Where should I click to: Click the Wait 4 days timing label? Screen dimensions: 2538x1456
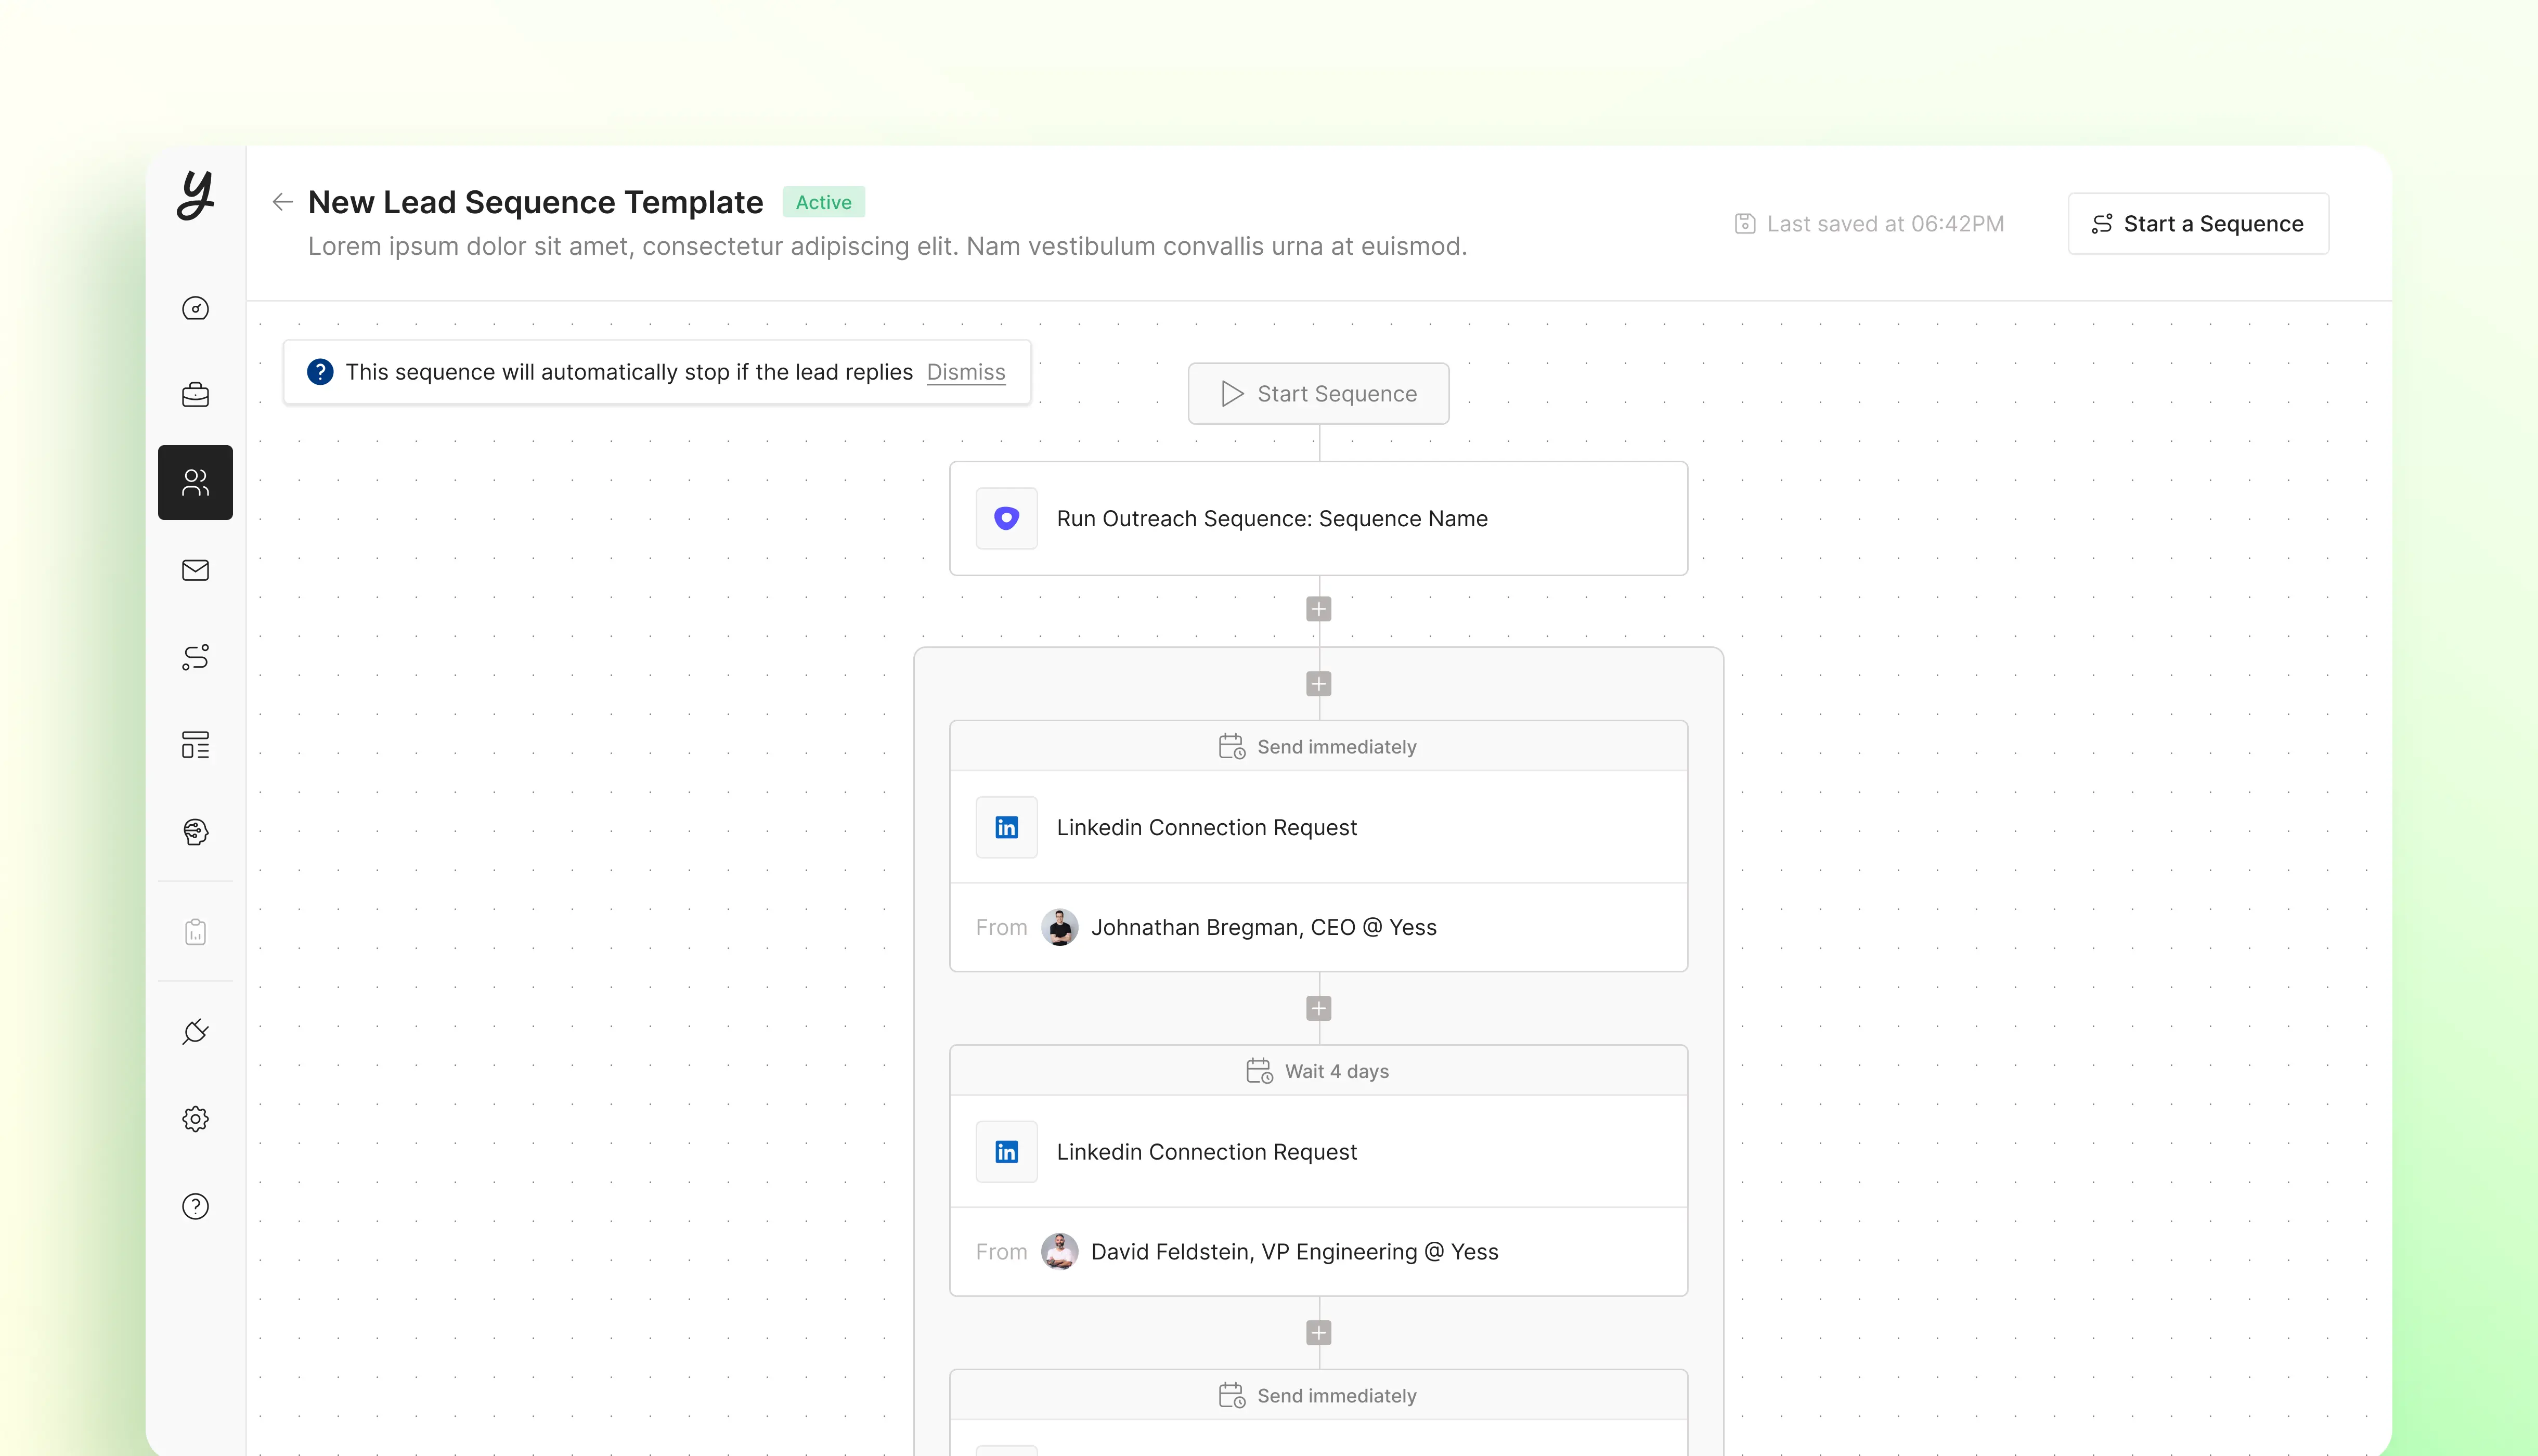coord(1337,1071)
